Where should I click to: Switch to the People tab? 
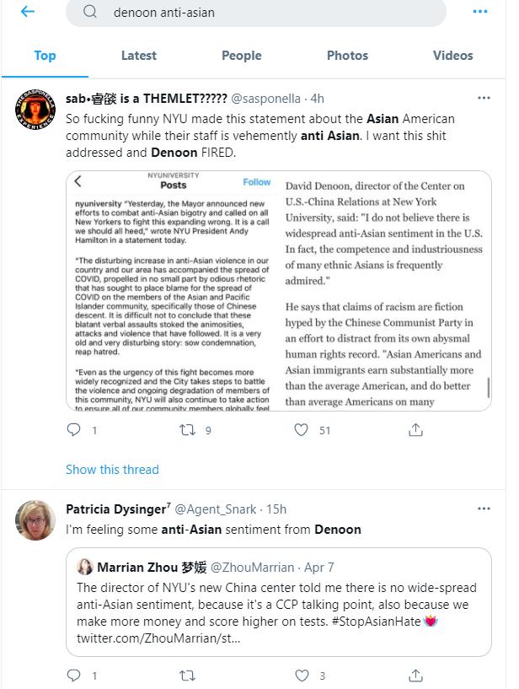[242, 56]
